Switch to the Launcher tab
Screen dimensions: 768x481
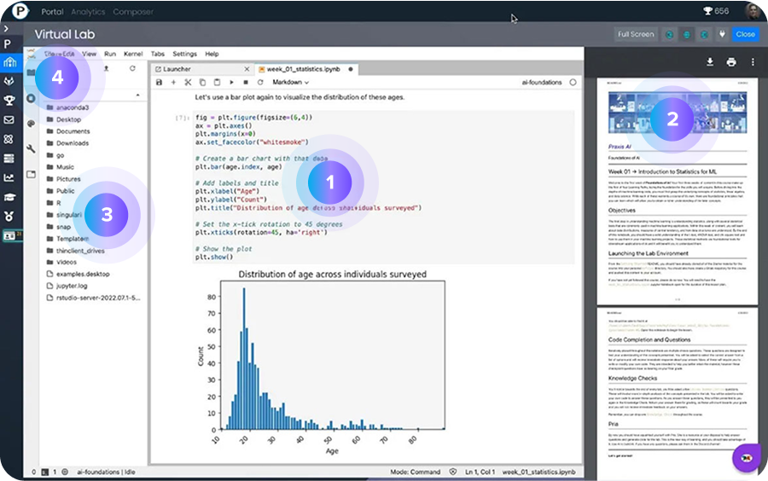(177, 69)
